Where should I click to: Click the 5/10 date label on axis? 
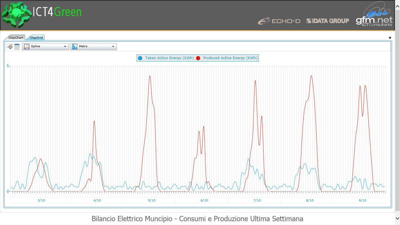(152, 200)
